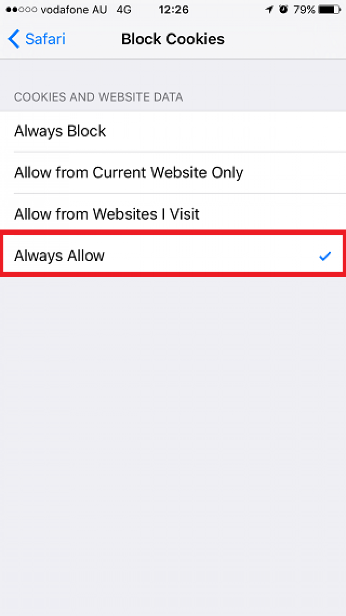The image size is (346, 616).
Task: Select the Always Block option
Action: pyautogui.click(x=173, y=131)
